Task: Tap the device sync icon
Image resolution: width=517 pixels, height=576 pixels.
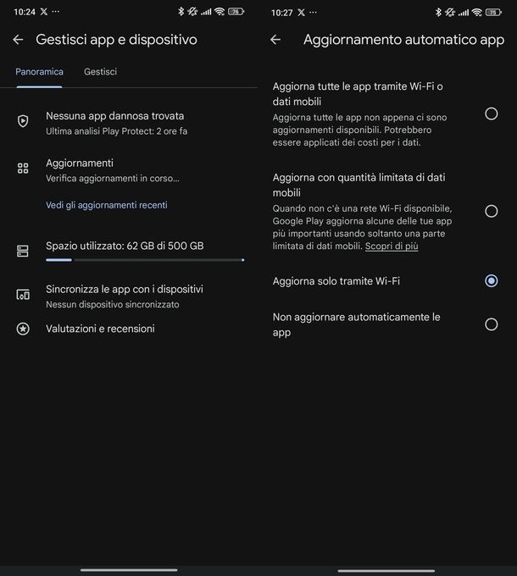Action: tap(23, 295)
